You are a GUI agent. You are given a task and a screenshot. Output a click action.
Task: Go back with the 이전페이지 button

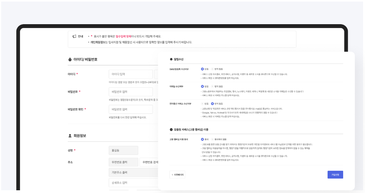(177, 175)
